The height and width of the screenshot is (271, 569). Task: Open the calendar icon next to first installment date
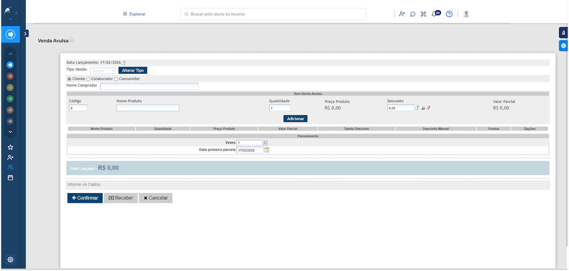(x=267, y=150)
